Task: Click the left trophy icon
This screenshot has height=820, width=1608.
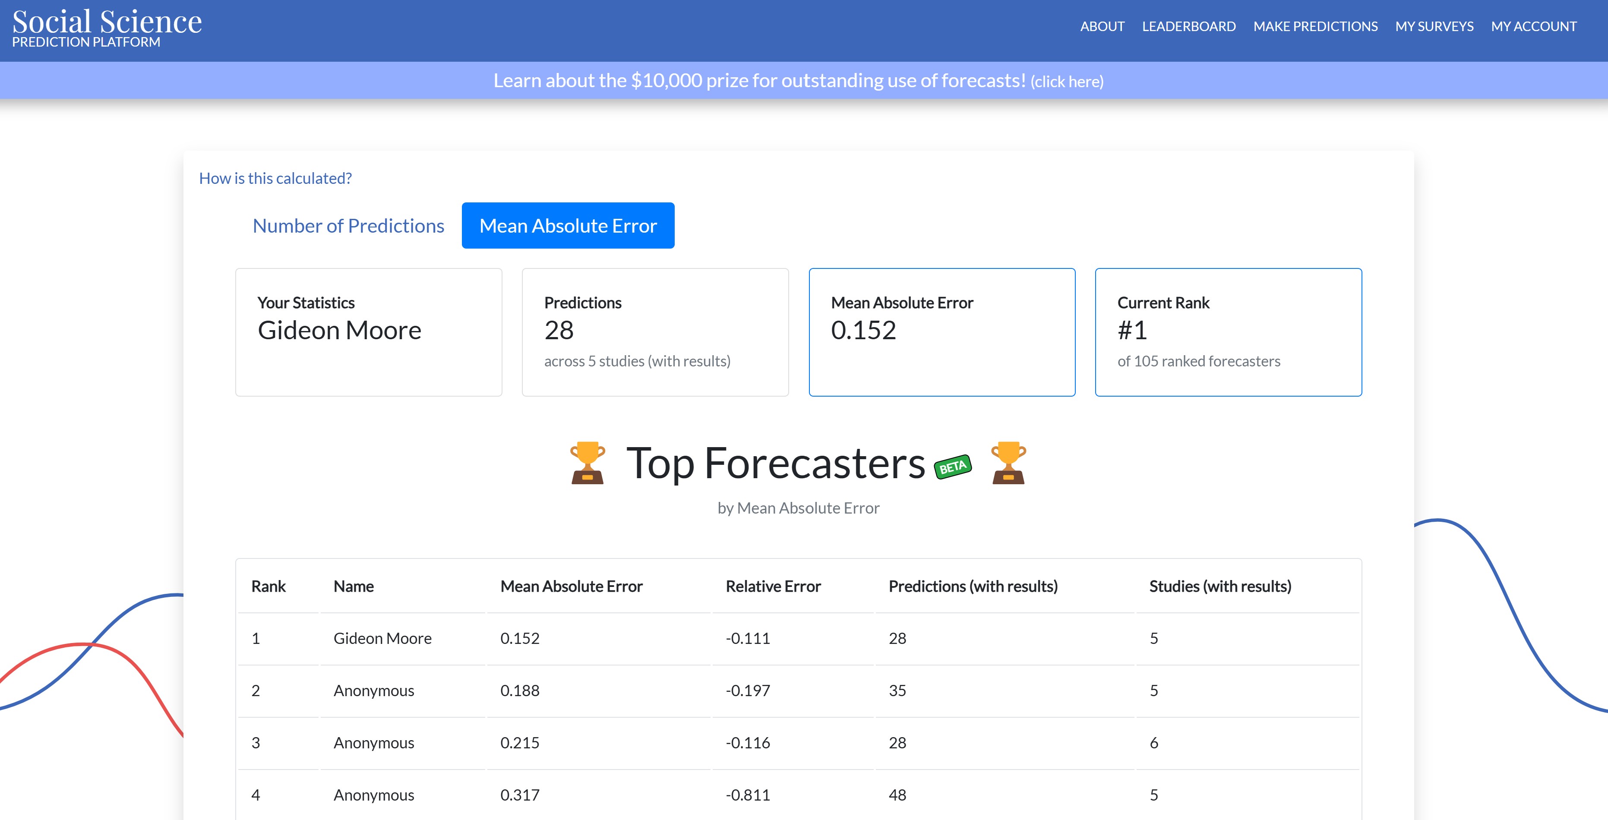Action: [588, 463]
